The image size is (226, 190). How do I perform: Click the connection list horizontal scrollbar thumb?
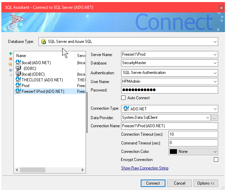click(x=32, y=170)
